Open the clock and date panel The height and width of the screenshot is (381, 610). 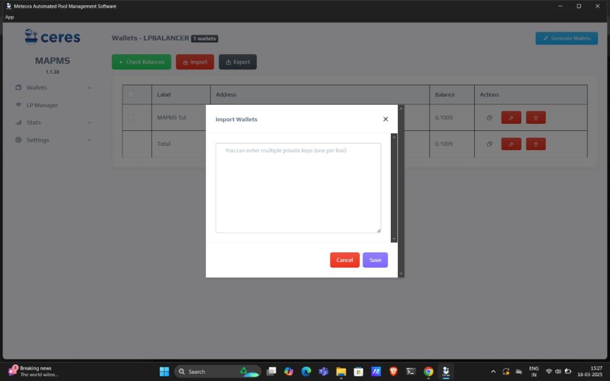[x=590, y=371]
